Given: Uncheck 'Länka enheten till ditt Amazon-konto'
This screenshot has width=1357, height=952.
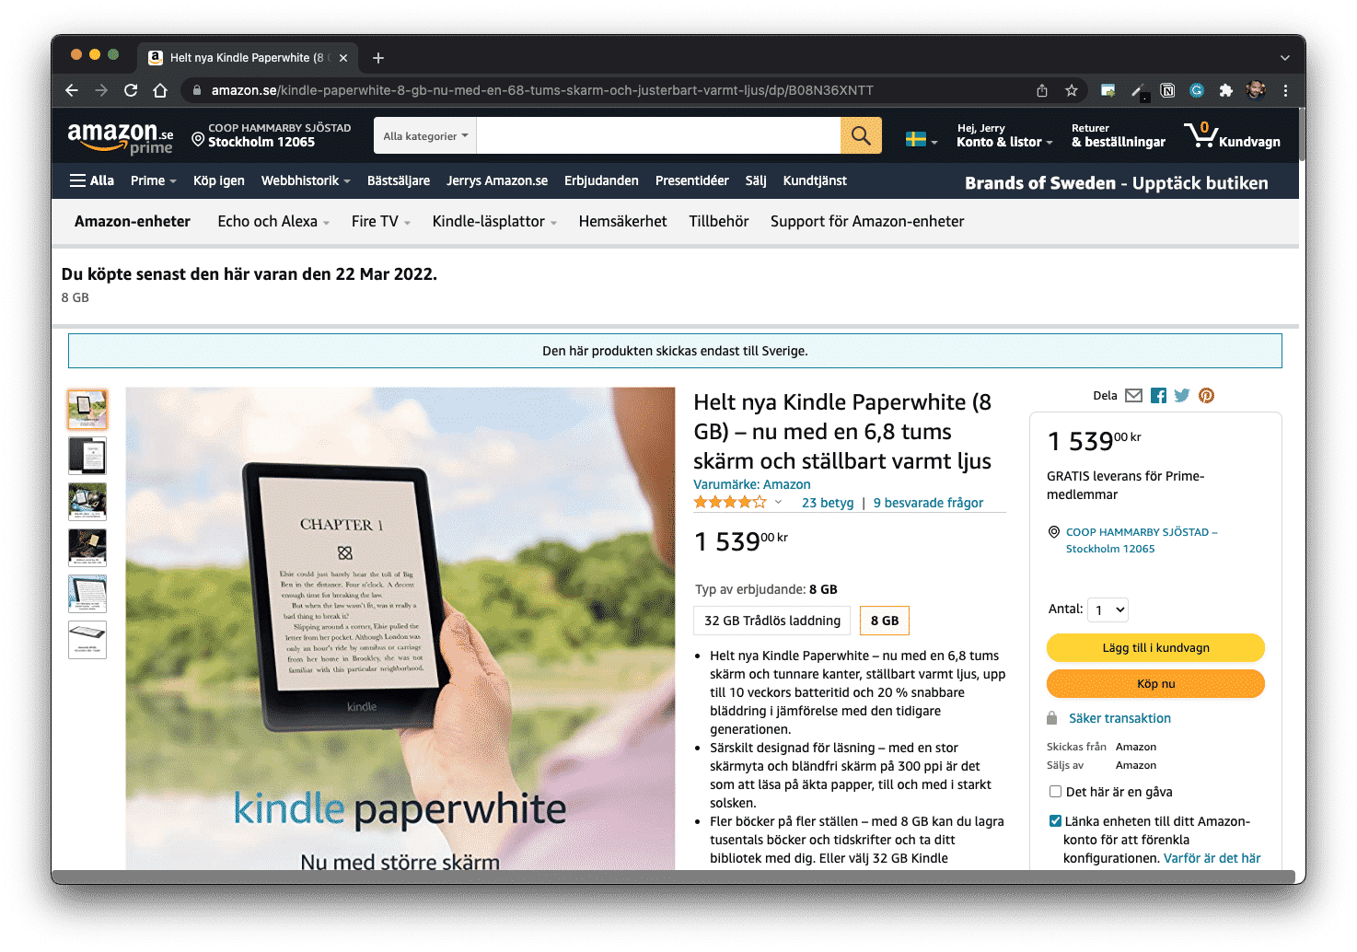Looking at the screenshot, I should point(1055,821).
